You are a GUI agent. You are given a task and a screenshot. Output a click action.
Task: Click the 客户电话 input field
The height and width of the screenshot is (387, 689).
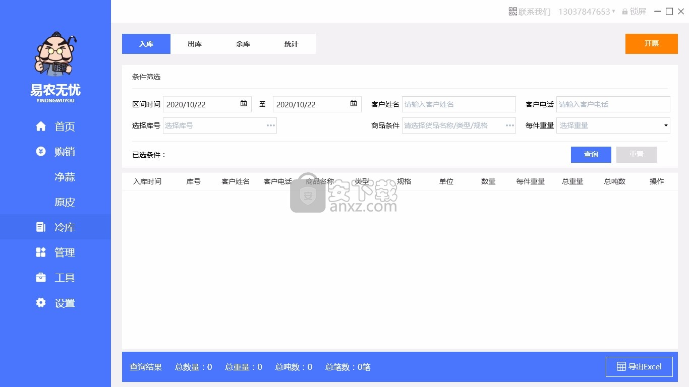pos(613,104)
